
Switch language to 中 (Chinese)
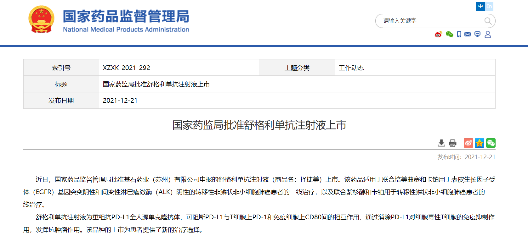tap(480, 6)
